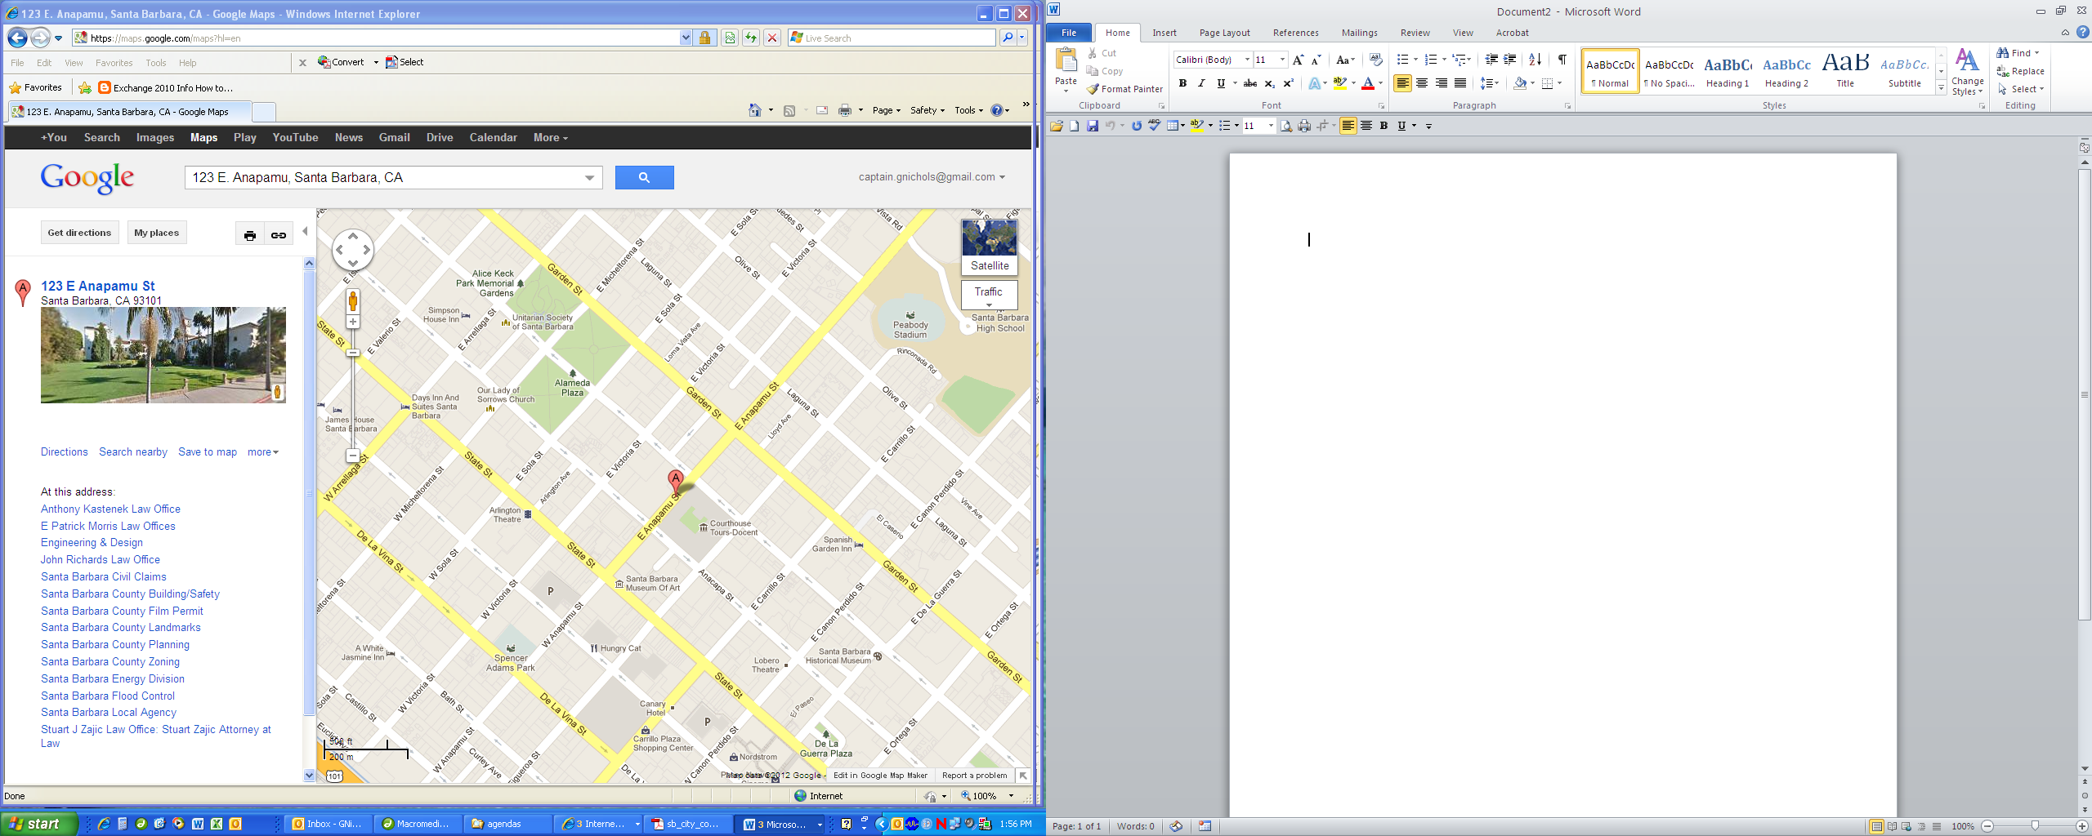2092x836 pixels.
Task: Open YouTube in Google's black navigation bar
Action: tap(295, 137)
